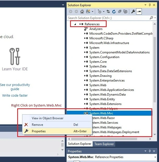Viewport: 159px width, 162px height.
Task: Open the Solution Explorer window position dropdown
Action: 145,5
